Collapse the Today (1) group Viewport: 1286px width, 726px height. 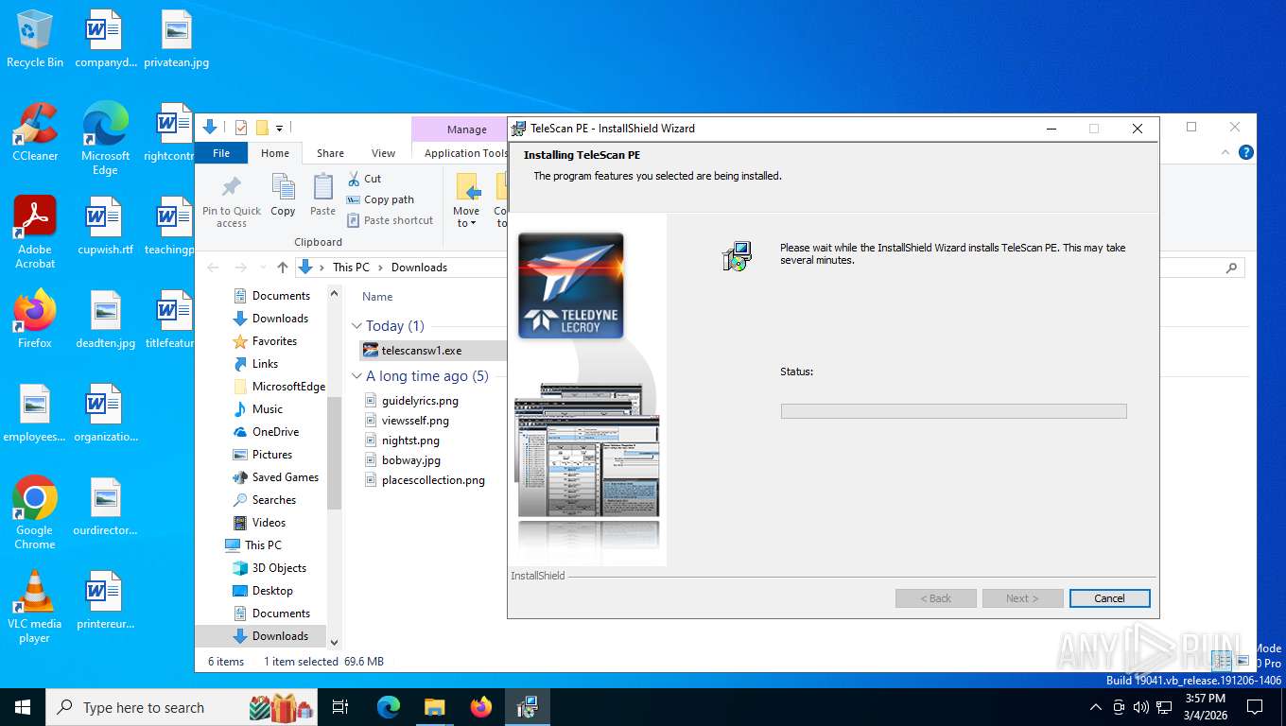(356, 326)
